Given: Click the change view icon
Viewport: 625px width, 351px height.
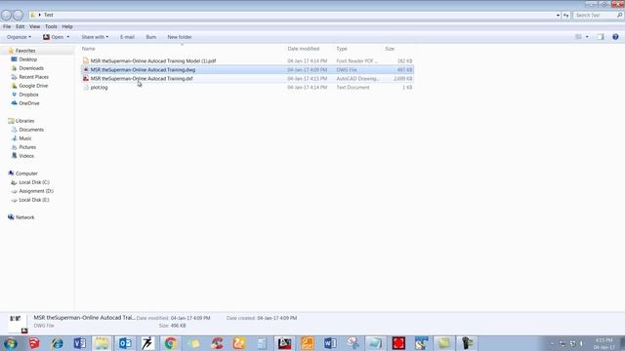Looking at the screenshot, I should (x=578, y=37).
